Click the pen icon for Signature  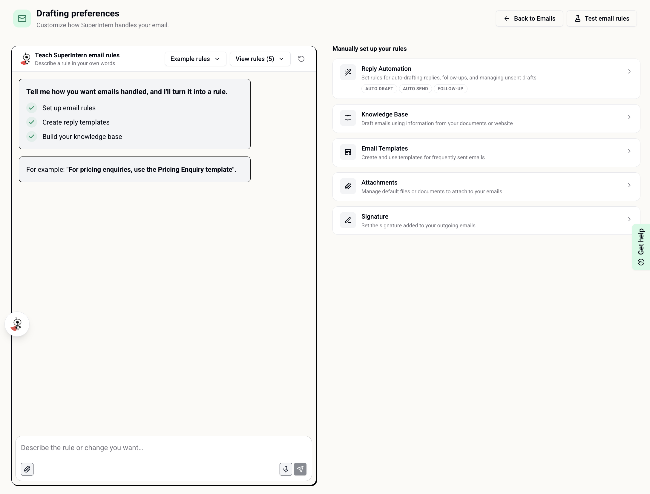[348, 220]
